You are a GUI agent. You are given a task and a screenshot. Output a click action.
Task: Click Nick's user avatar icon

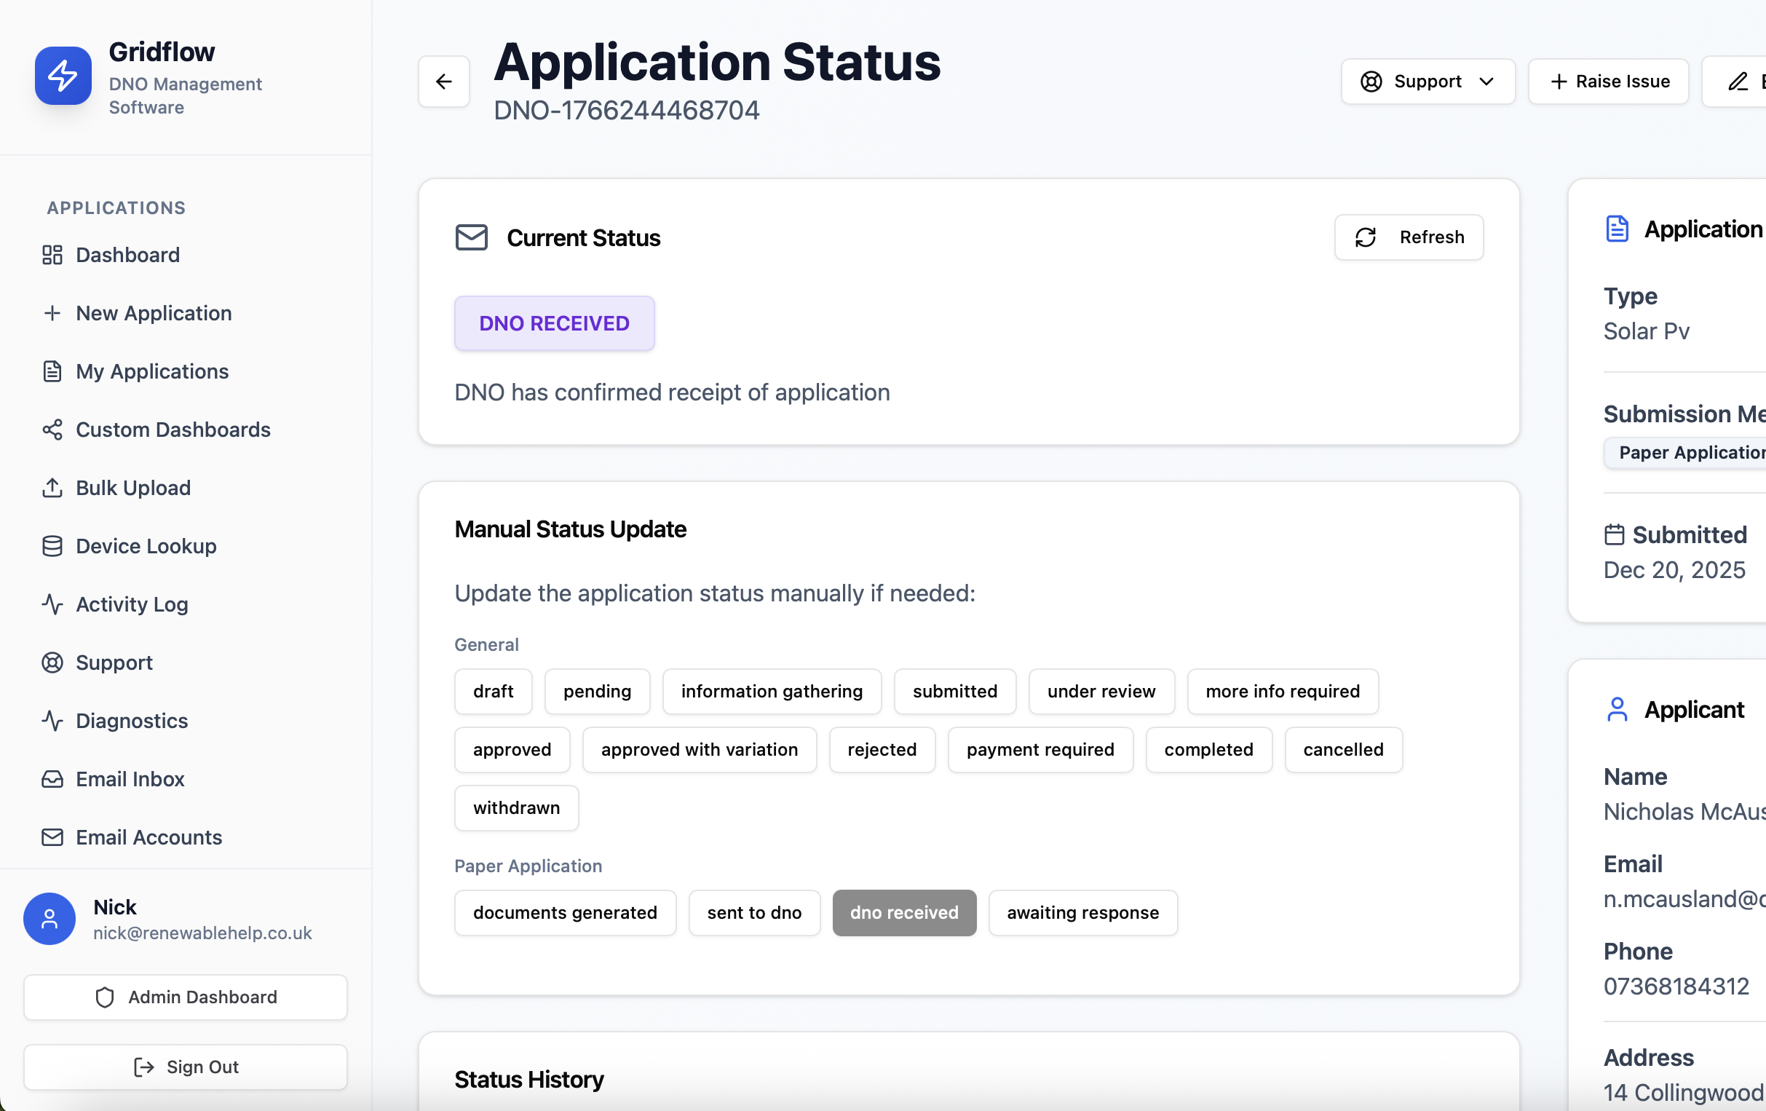[50, 919]
